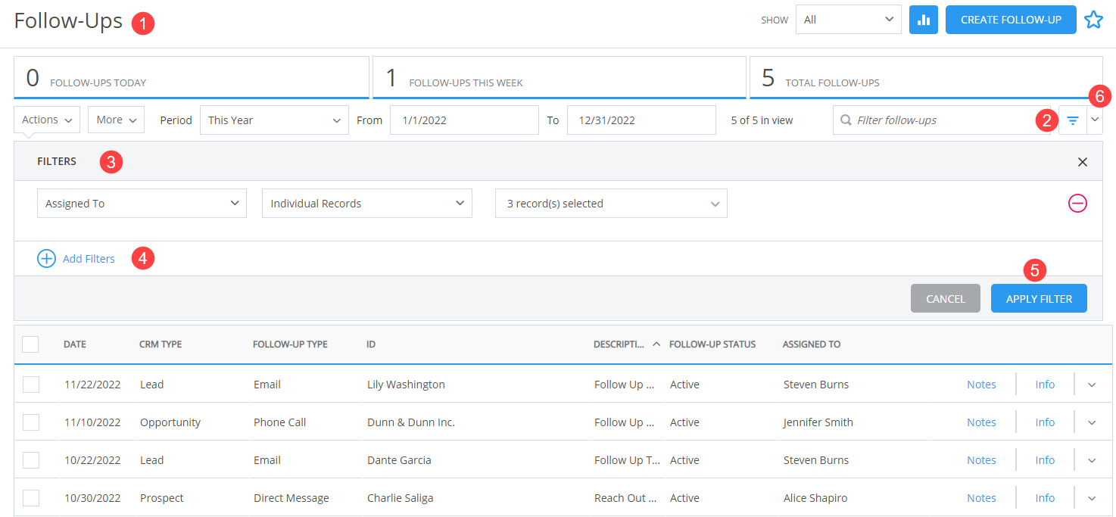Click the To date field 12/31/2022

tap(641, 120)
